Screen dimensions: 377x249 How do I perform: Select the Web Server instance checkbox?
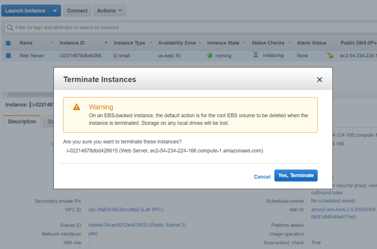(x=8, y=56)
